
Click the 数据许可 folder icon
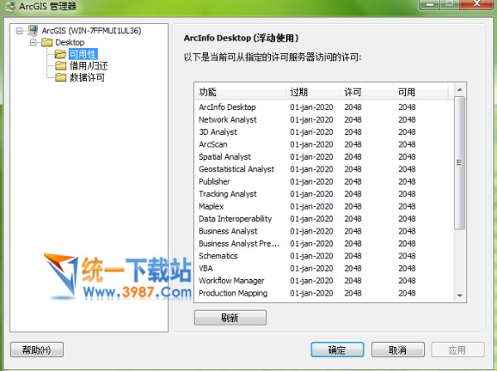(x=60, y=78)
